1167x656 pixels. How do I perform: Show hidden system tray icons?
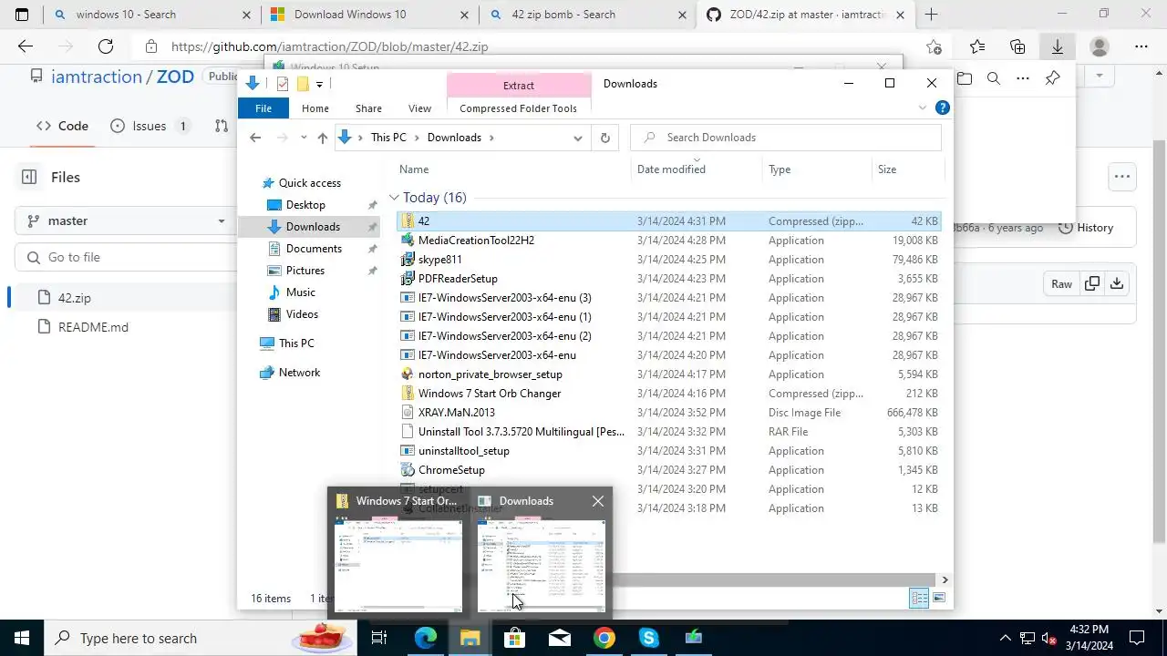tap(1006, 638)
